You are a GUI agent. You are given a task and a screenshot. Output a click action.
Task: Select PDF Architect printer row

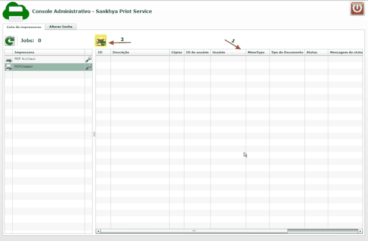click(48, 59)
